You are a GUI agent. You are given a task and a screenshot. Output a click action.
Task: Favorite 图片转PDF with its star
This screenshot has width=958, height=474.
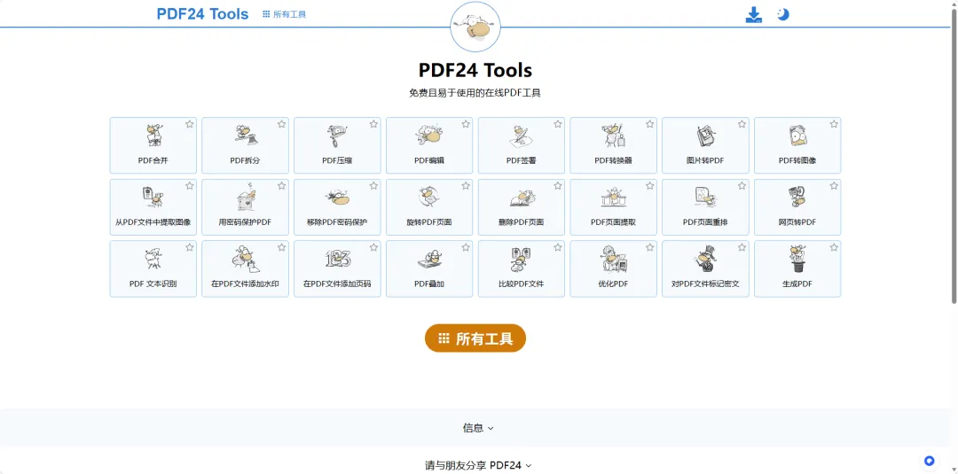pyautogui.click(x=742, y=124)
